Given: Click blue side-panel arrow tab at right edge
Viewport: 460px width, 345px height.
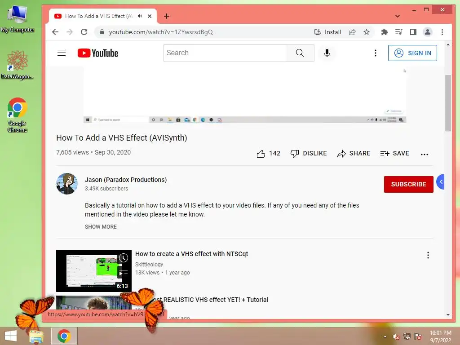Looking at the screenshot, I should (x=440, y=181).
